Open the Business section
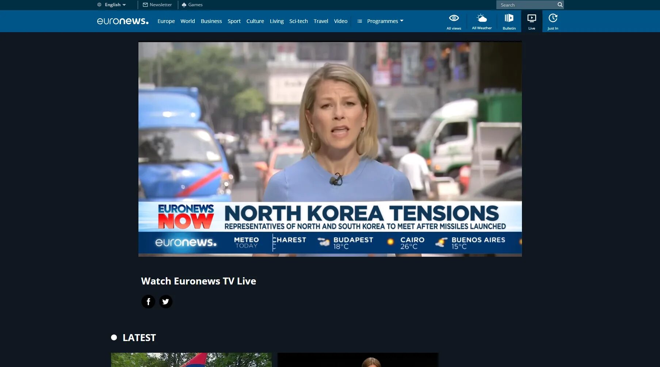 click(x=211, y=21)
